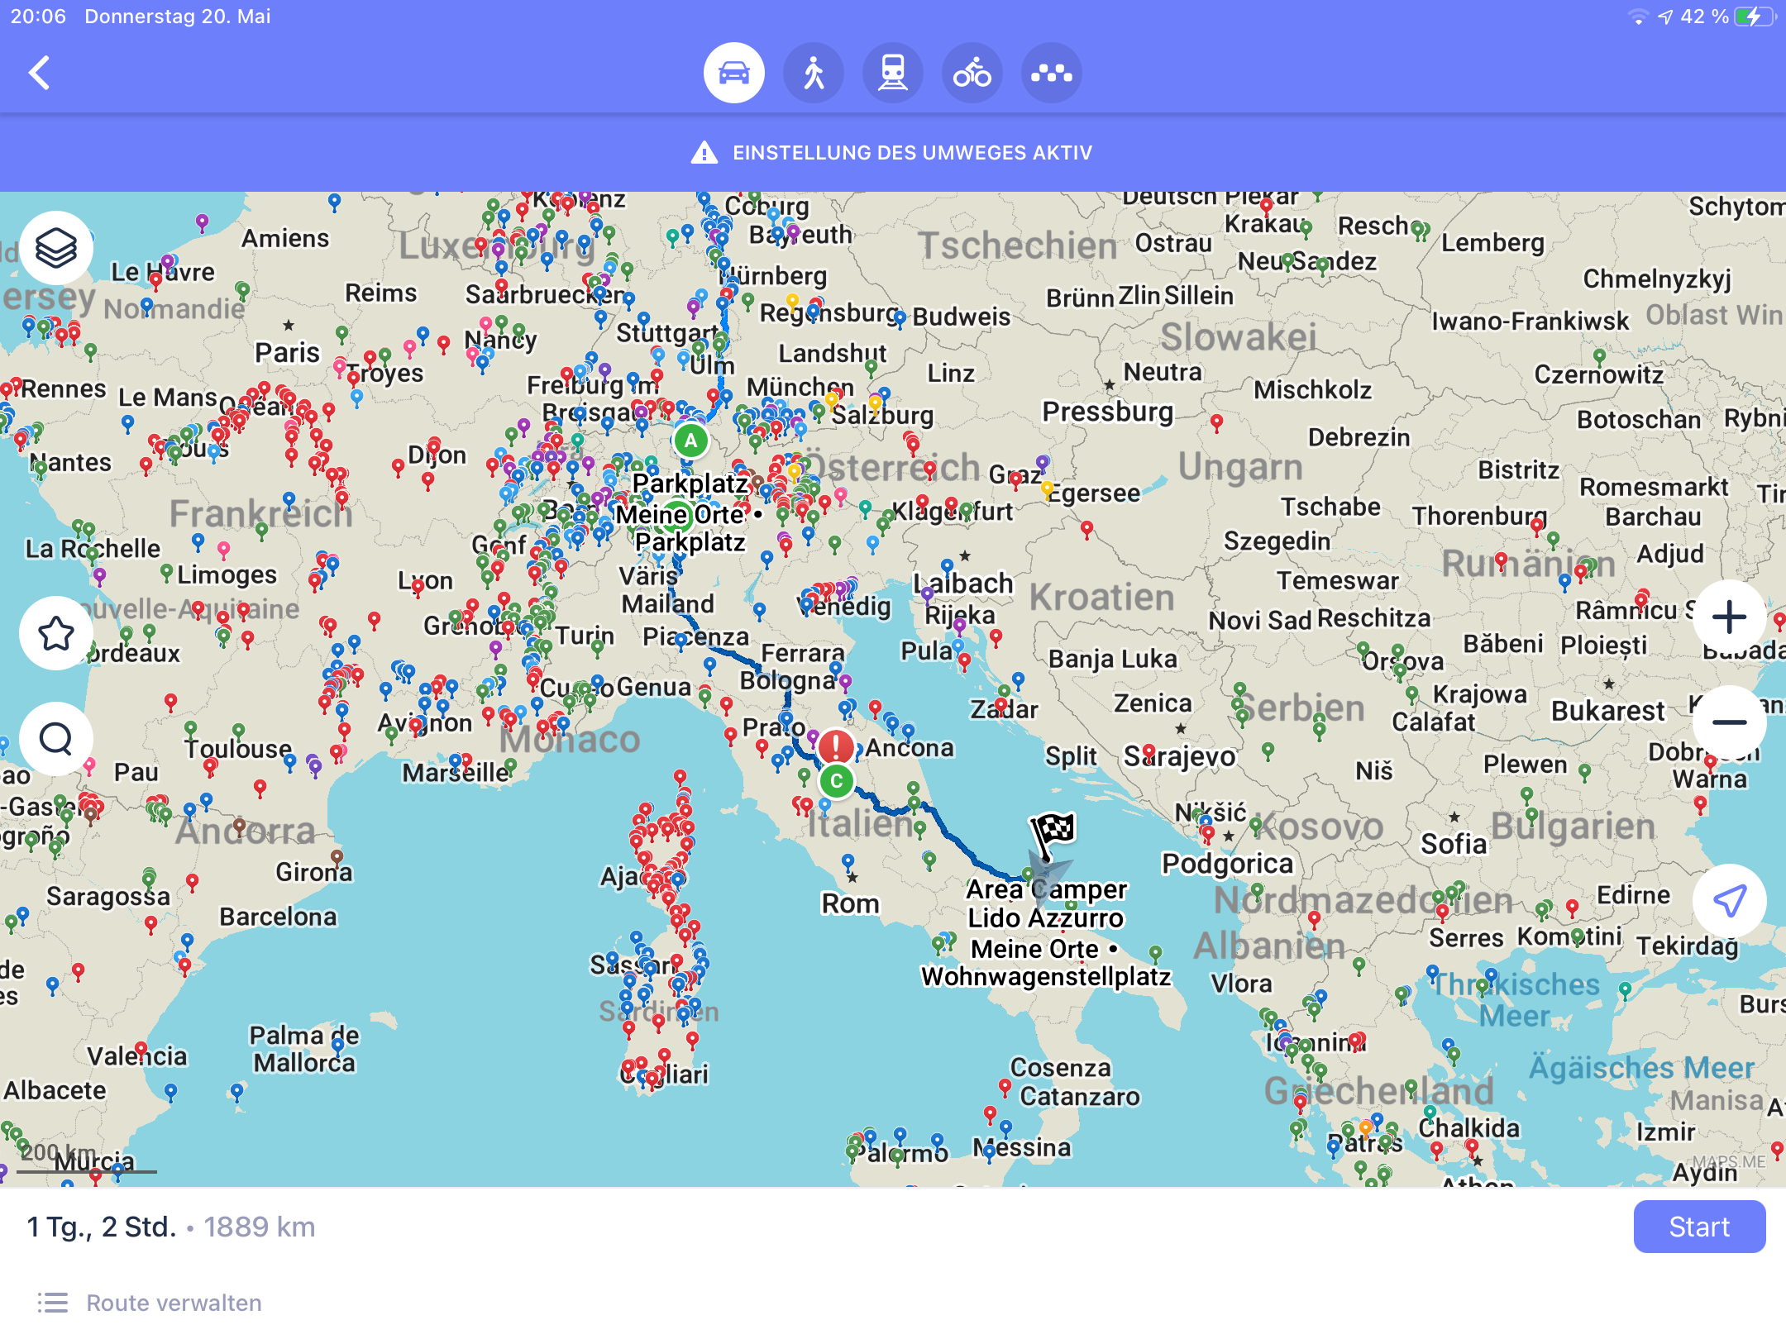Tap the Split city label
The image size is (1786, 1339).
(x=1071, y=755)
